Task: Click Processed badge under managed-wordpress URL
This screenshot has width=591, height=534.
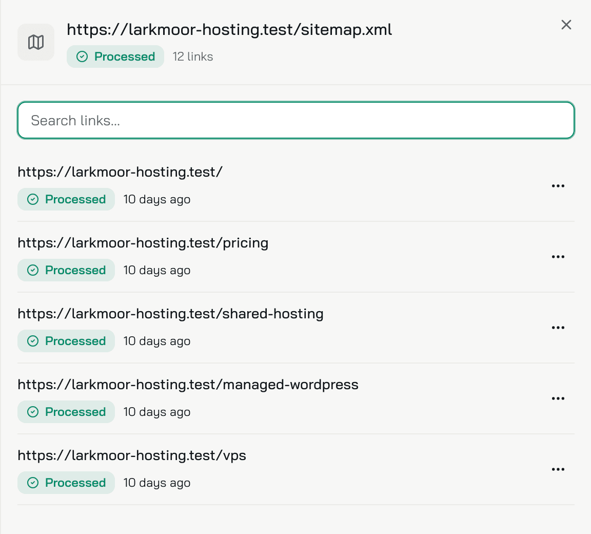Action: tap(66, 412)
